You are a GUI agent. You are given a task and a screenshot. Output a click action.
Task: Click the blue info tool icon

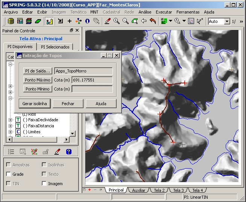pyautogui.click(x=87, y=21)
